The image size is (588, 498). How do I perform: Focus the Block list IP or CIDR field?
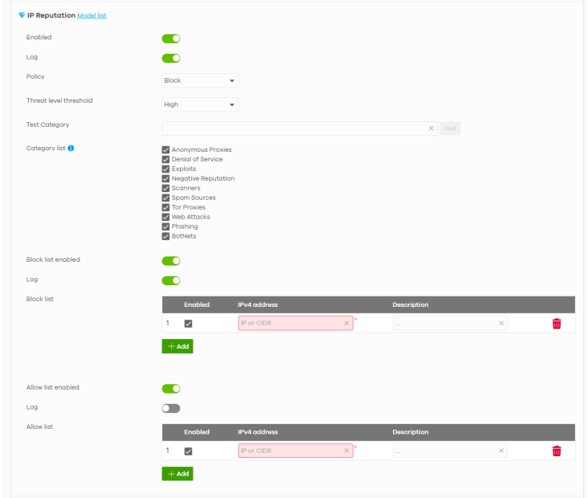[289, 323]
